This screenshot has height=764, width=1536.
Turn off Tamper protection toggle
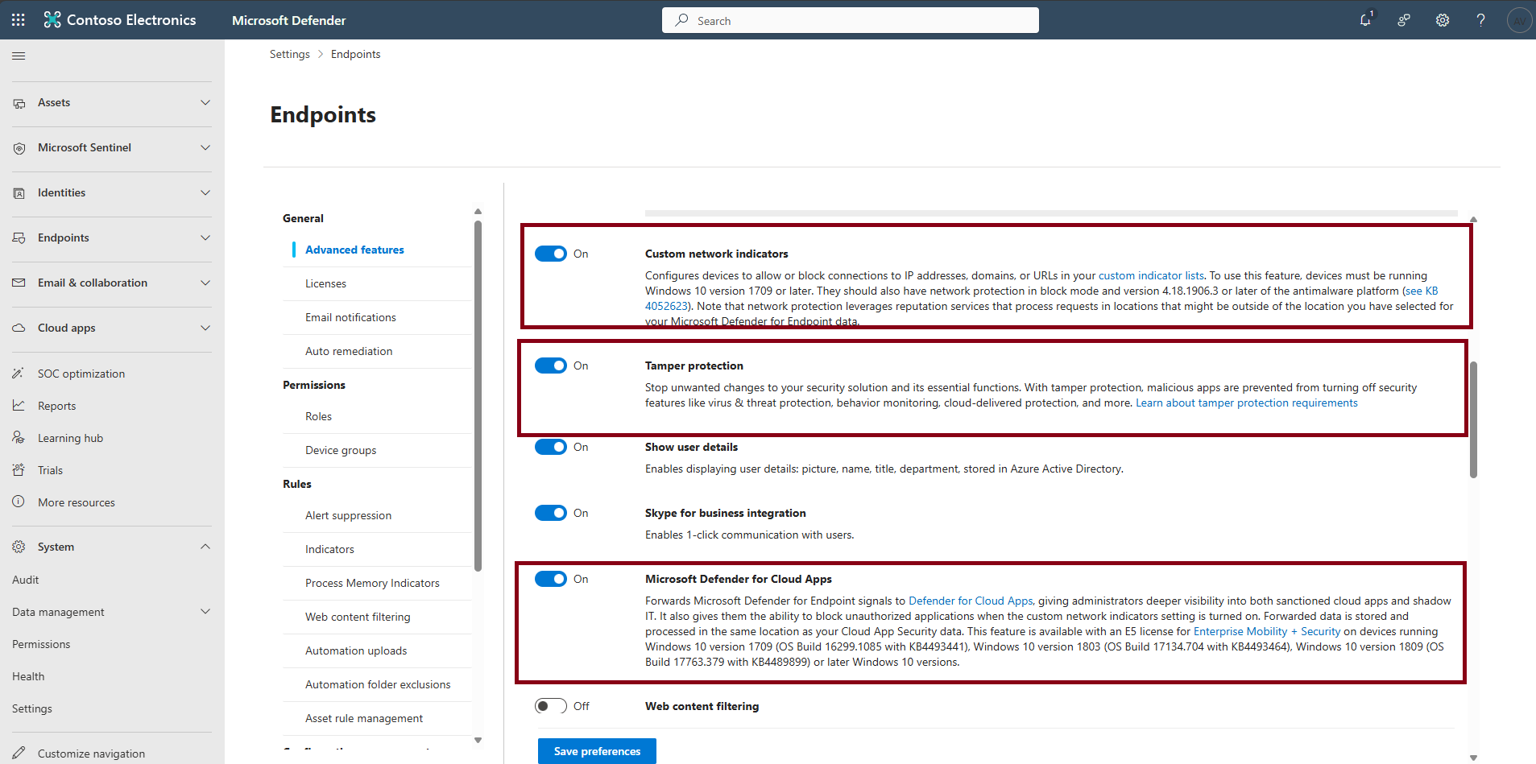(x=551, y=365)
